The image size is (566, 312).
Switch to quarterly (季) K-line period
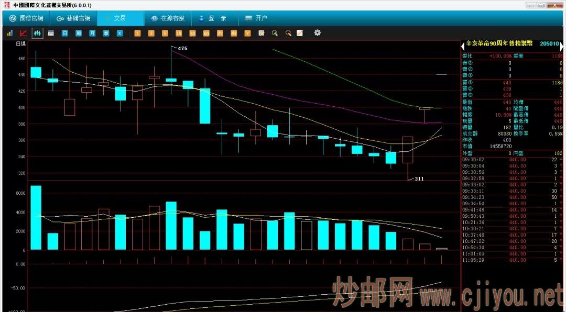(x=106, y=33)
